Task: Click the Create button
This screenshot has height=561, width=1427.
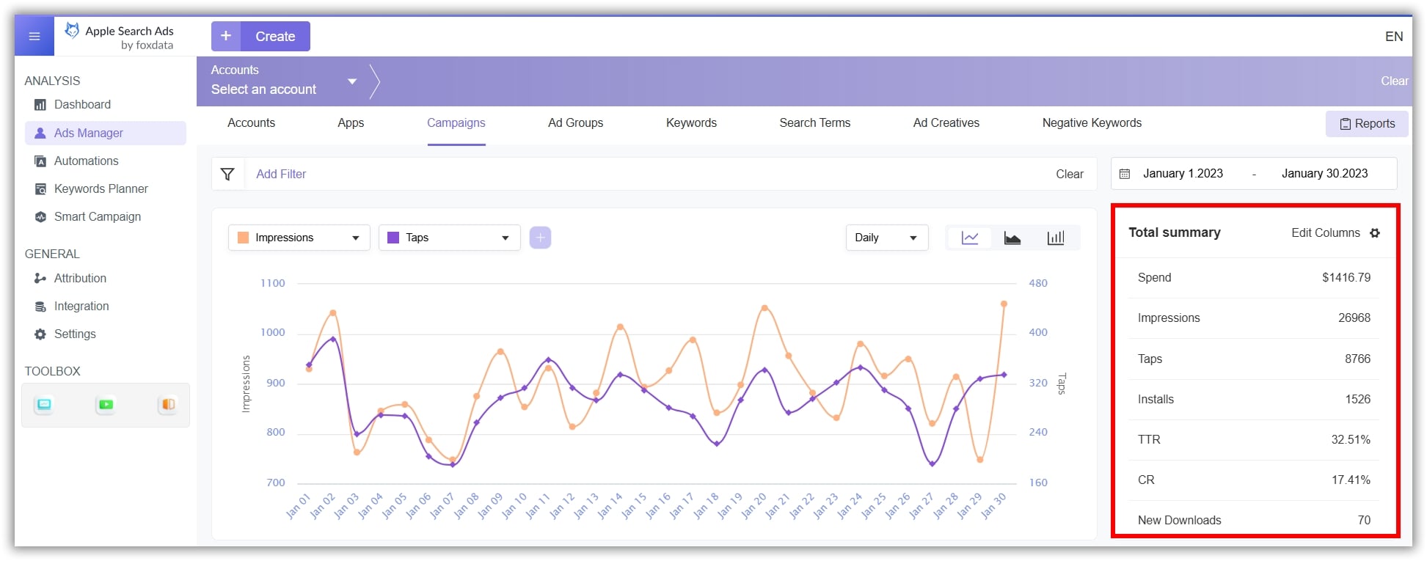Action: pos(260,36)
